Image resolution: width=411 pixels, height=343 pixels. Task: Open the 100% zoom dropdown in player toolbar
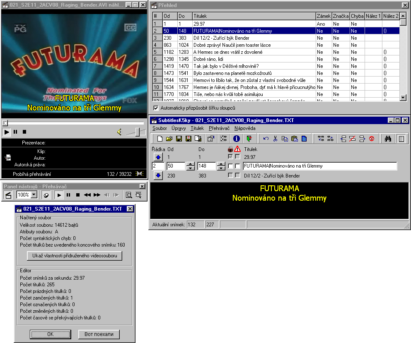(x=34, y=195)
